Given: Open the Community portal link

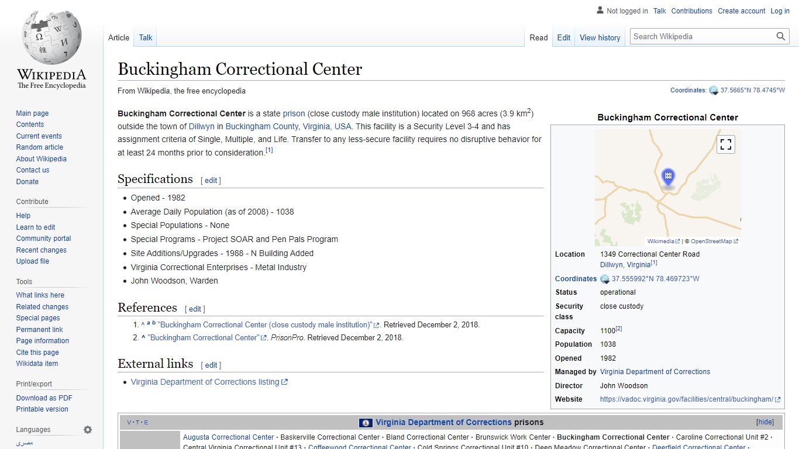Looking at the screenshot, I should click(43, 239).
